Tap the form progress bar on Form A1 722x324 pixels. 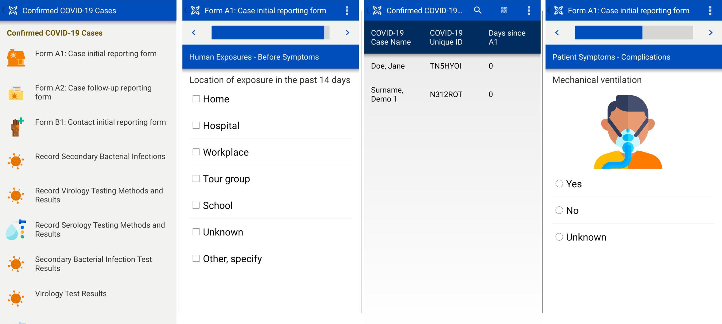[269, 32]
